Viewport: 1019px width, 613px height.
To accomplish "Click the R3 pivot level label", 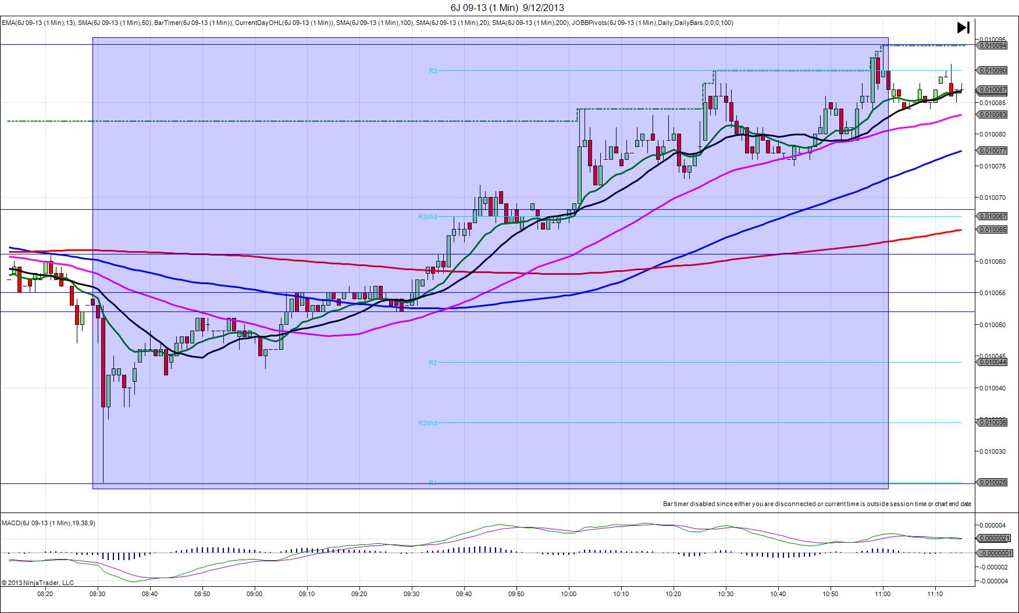I will (433, 71).
